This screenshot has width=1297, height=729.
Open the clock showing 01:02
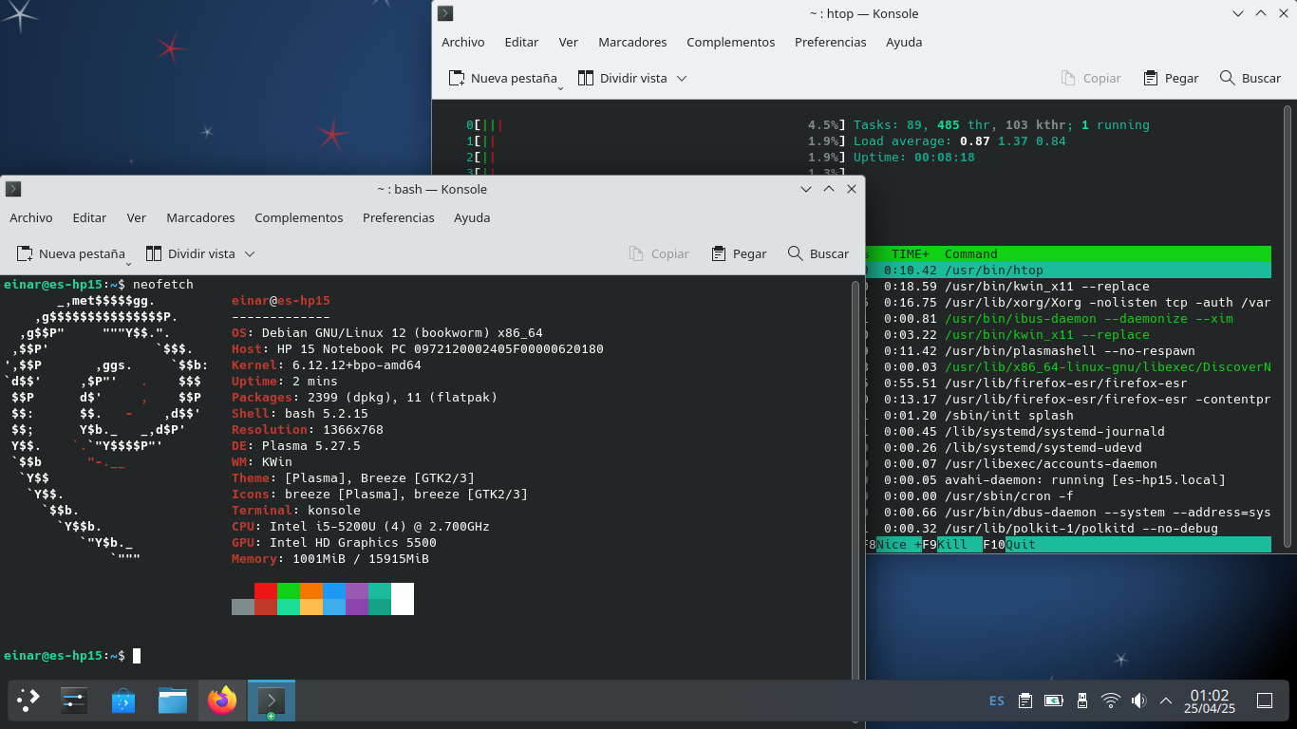(x=1210, y=701)
